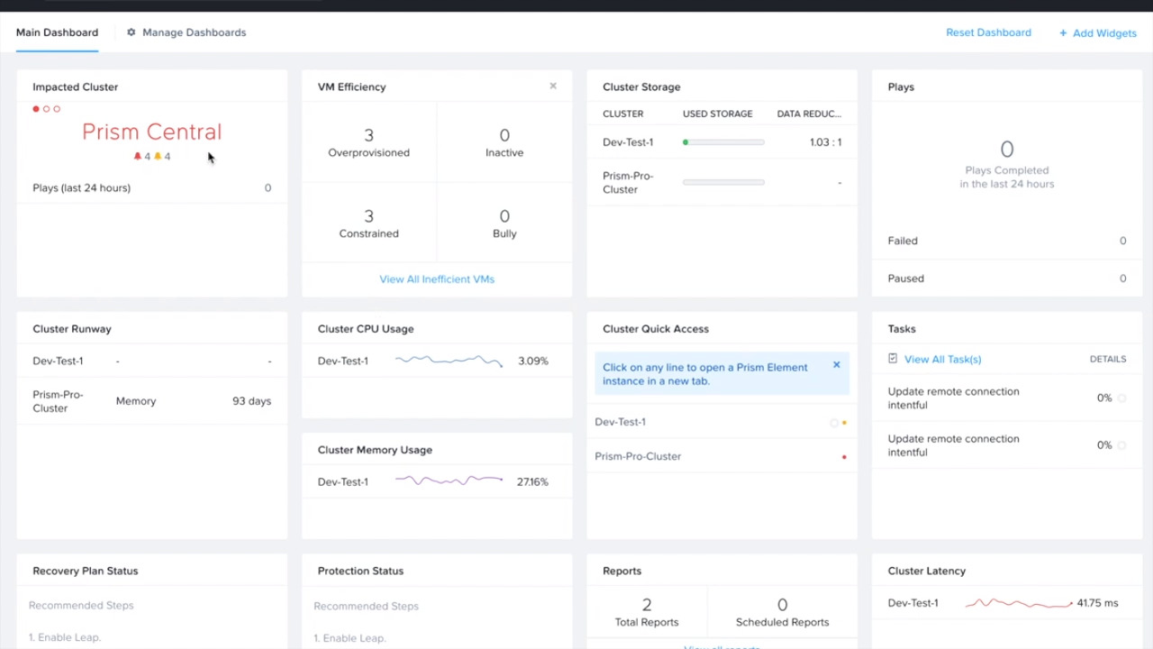
Task: Click the yellow warning alert bell icon
Action: click(158, 156)
